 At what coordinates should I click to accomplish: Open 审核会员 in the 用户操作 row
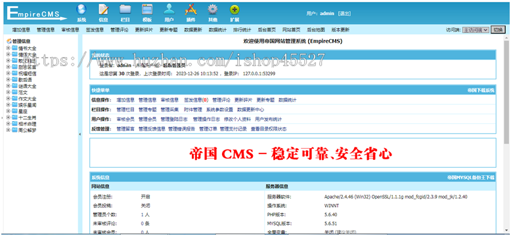coord(125,119)
